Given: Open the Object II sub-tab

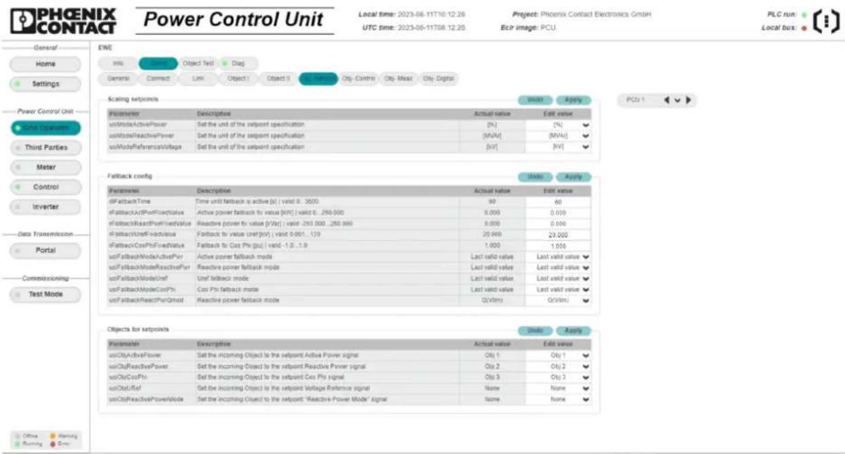Looking at the screenshot, I should 278,79.
